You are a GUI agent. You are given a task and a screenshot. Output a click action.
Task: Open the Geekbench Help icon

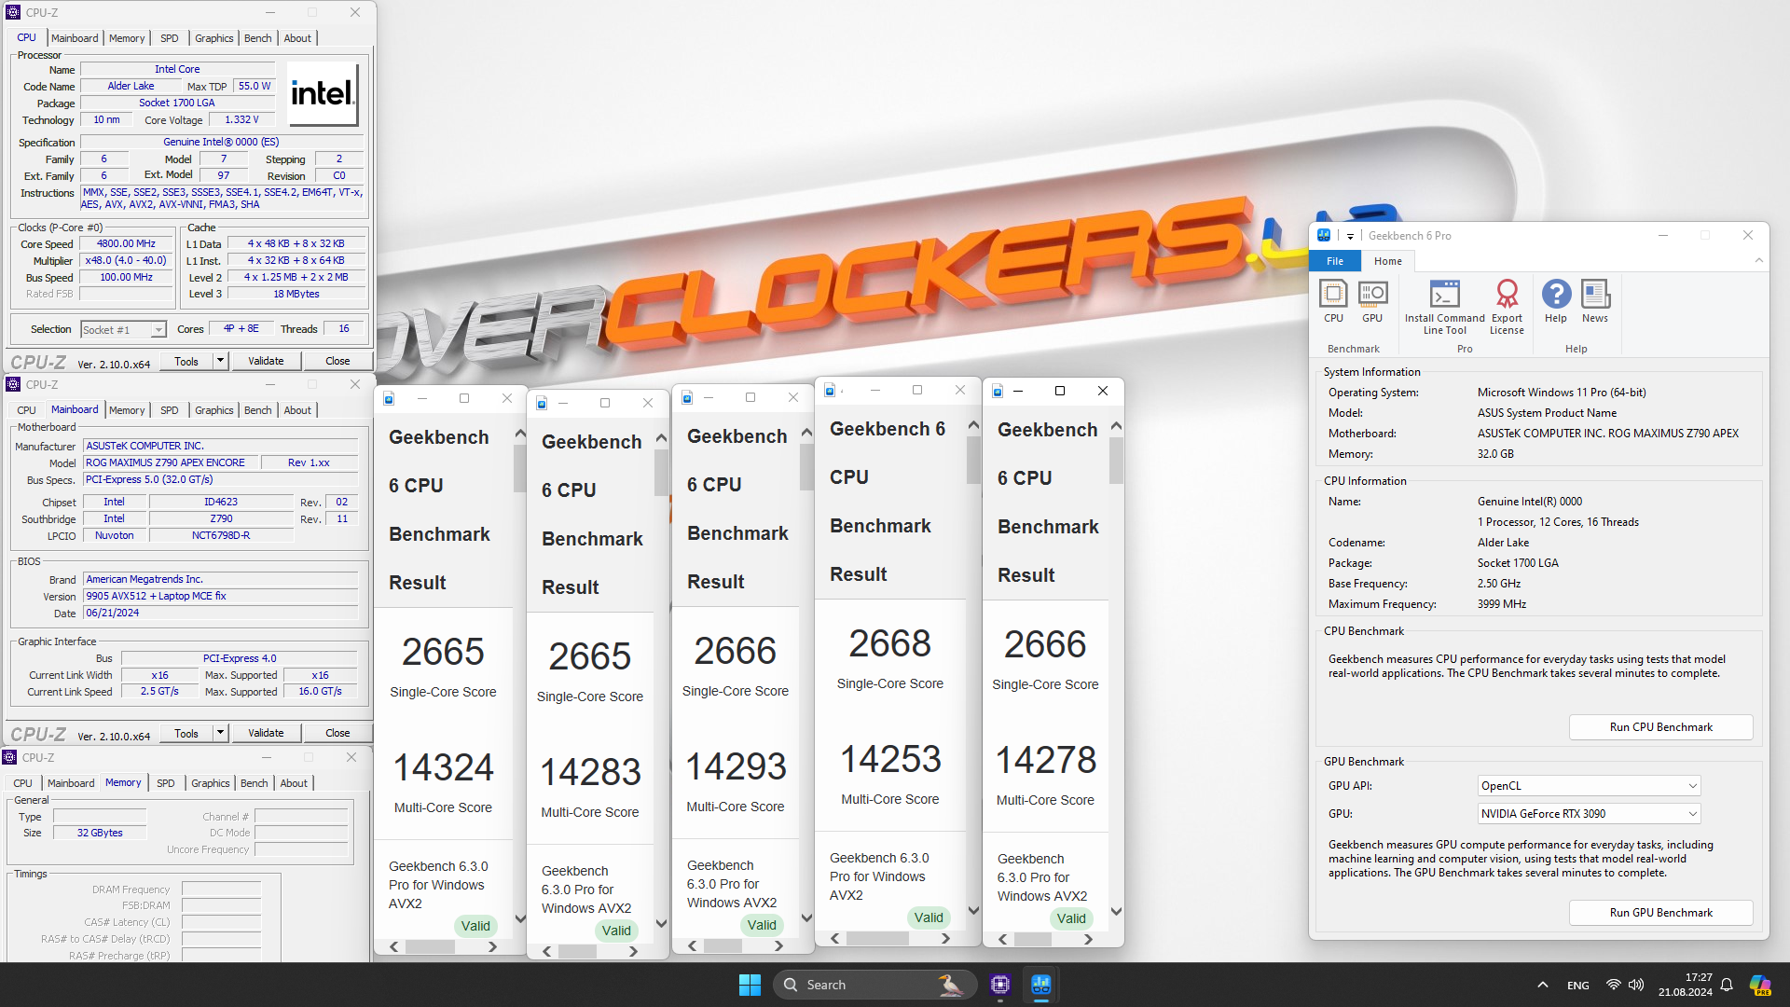[1556, 302]
